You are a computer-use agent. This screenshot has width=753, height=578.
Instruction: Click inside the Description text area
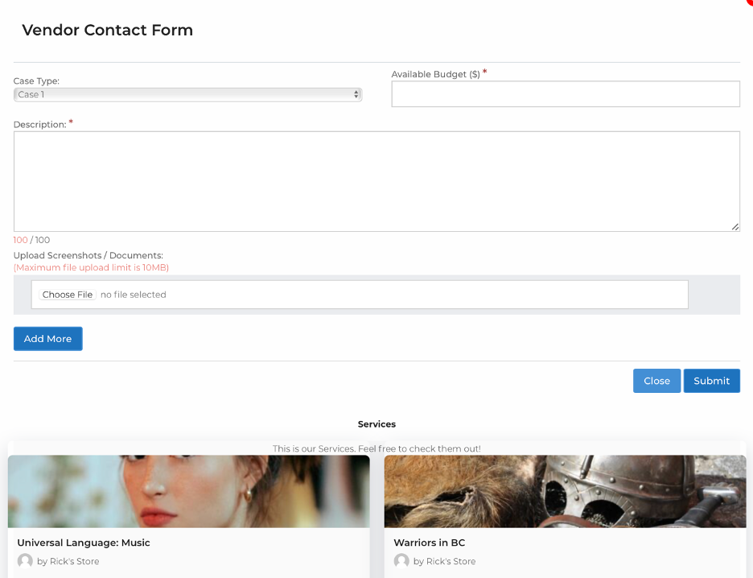coord(376,181)
